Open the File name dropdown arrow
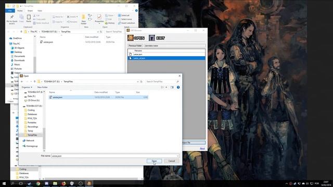This screenshot has width=333, height=187. (x=177, y=156)
